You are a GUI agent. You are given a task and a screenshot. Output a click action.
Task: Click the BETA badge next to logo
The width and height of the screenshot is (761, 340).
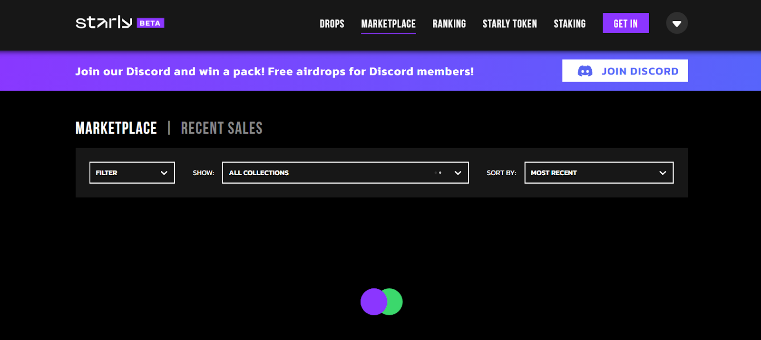coord(150,23)
